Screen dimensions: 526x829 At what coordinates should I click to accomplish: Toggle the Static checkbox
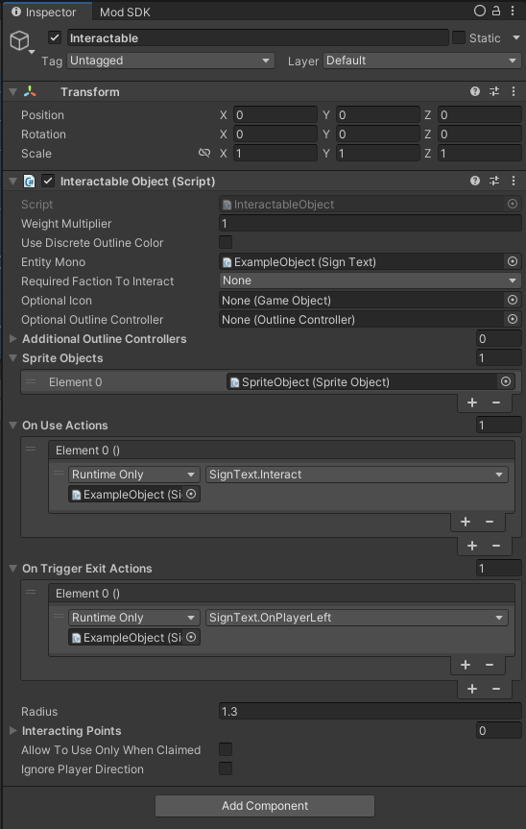pos(459,37)
